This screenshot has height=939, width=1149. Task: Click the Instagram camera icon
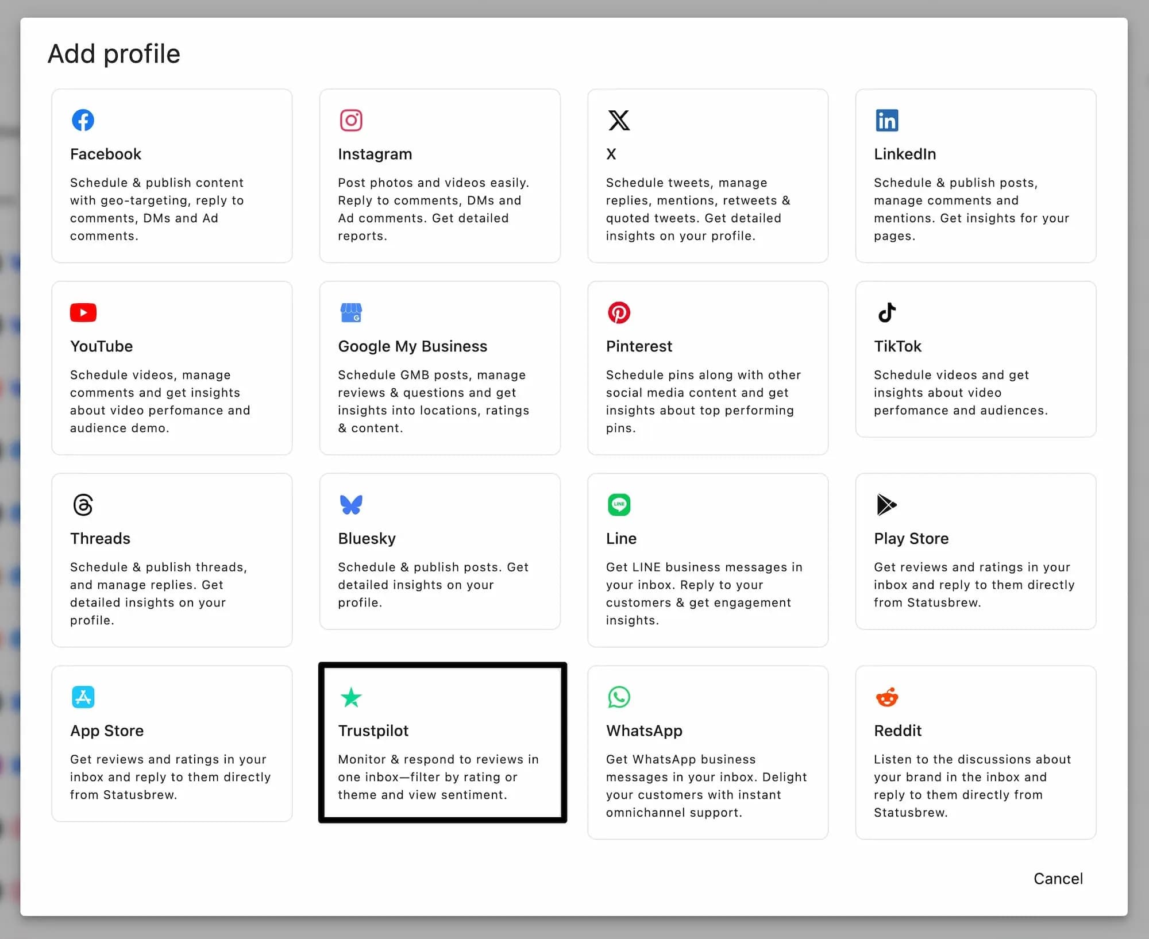coord(351,121)
